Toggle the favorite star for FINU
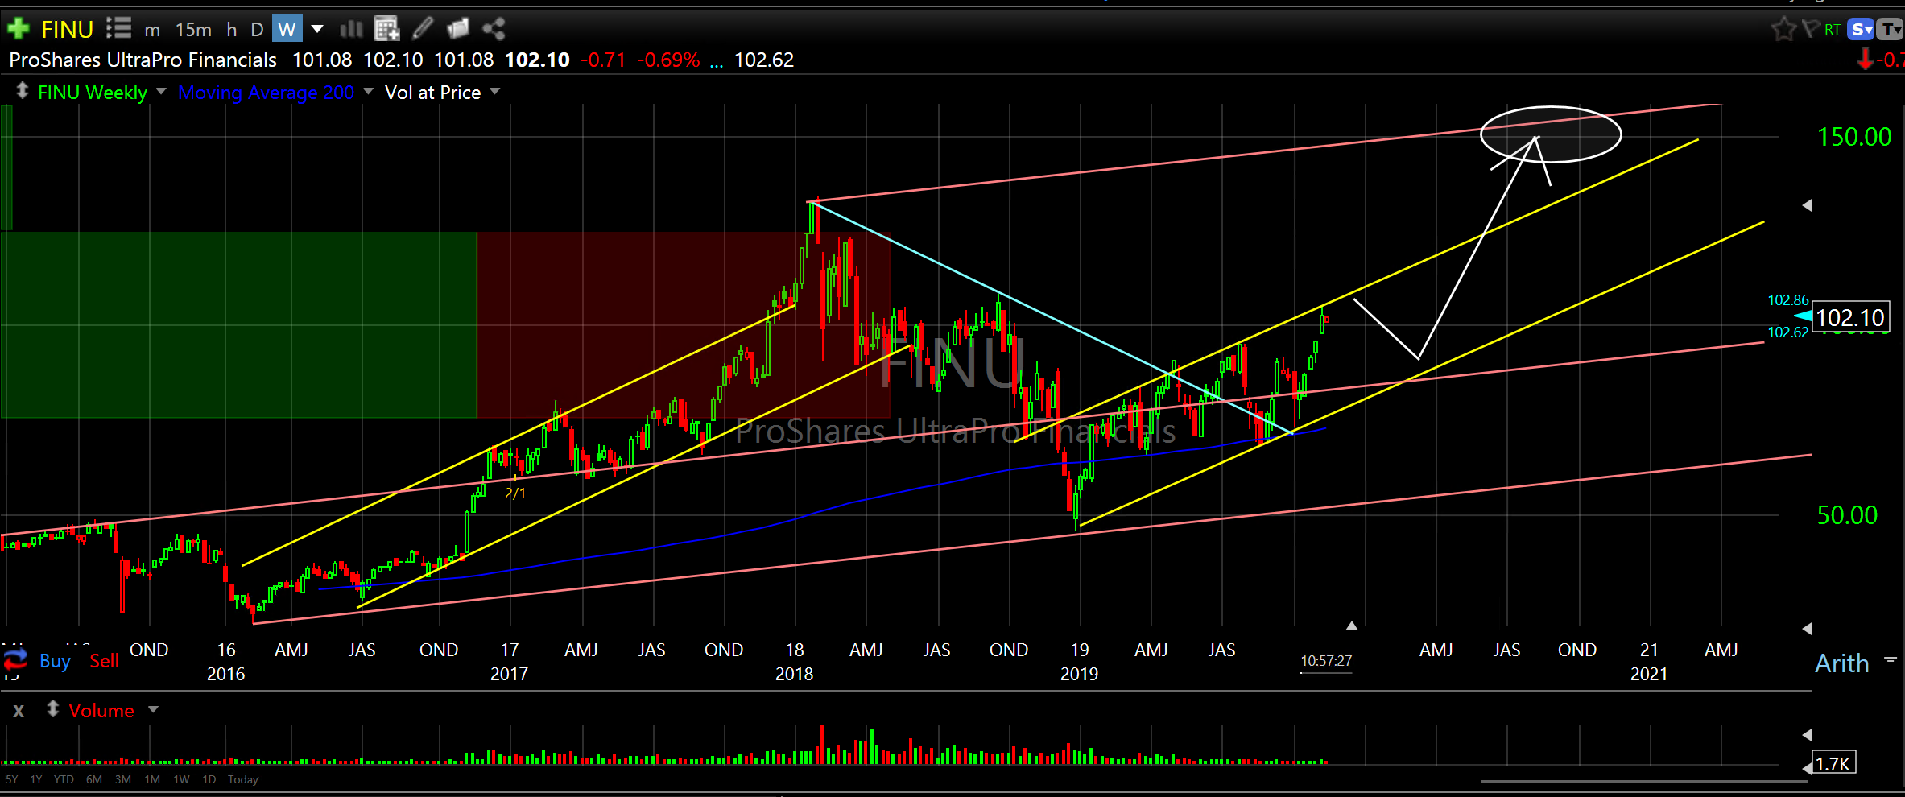The height and width of the screenshot is (797, 1905). pos(1783,30)
